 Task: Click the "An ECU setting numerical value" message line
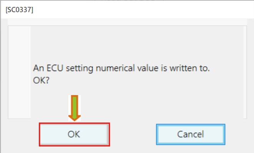(x=121, y=68)
